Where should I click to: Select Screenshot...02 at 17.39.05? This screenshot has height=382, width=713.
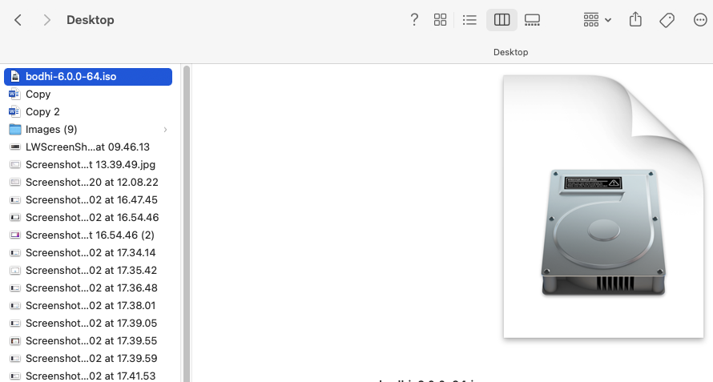[x=88, y=324]
